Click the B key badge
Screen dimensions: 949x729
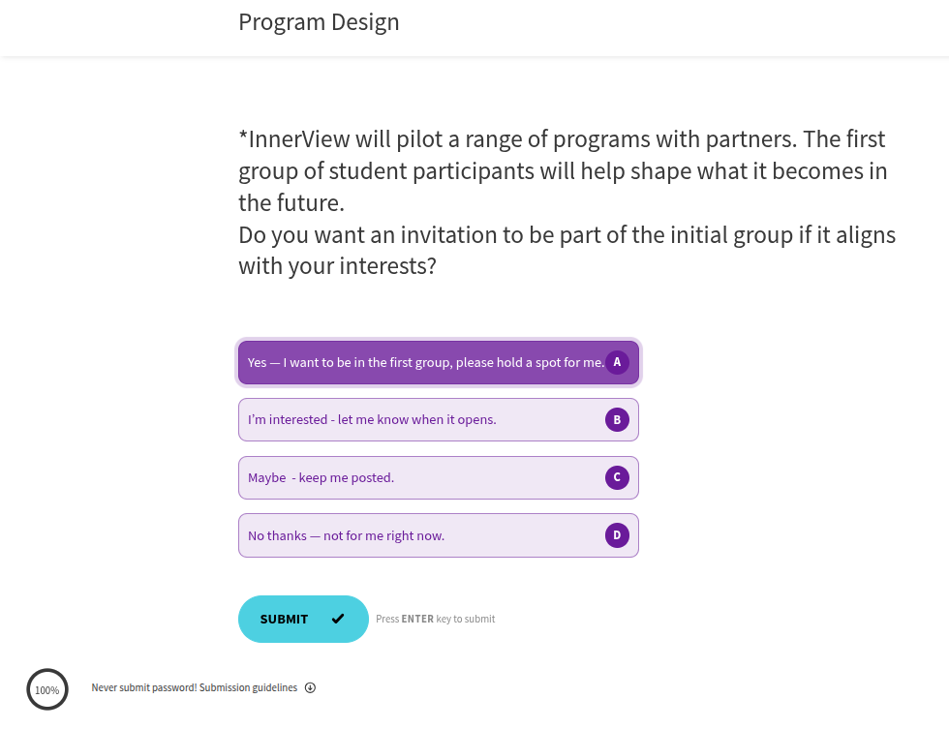(617, 419)
